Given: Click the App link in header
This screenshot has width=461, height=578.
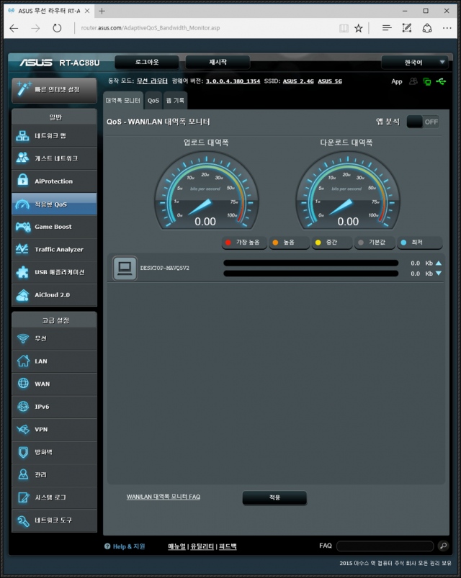Looking at the screenshot, I should pos(396,81).
